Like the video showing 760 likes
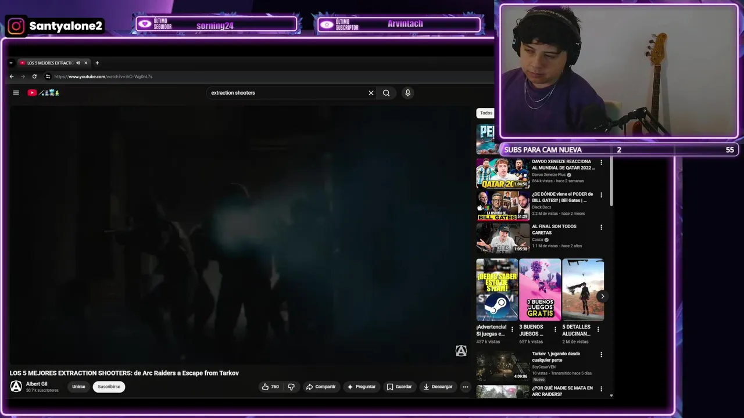744x418 pixels. click(270, 387)
